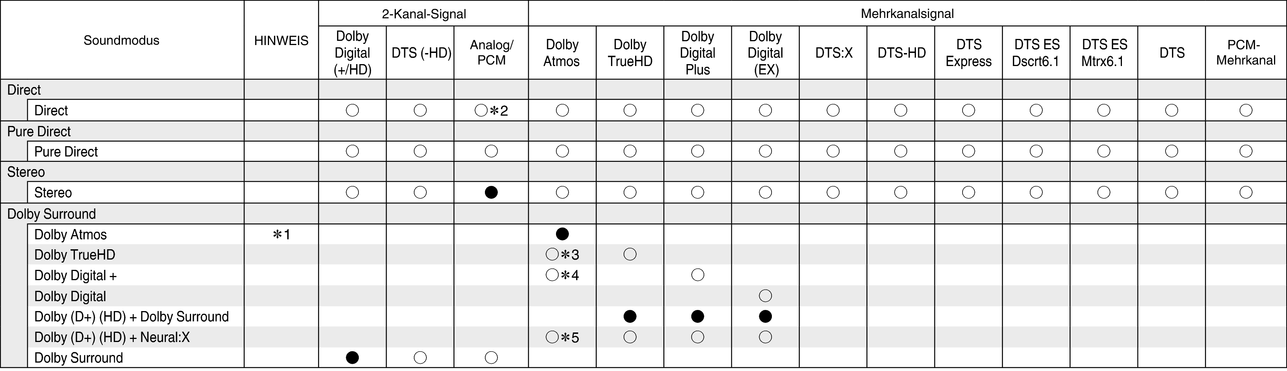Click the 2-Kanal-Signal column group header
The width and height of the screenshot is (1287, 371).
pyautogui.click(x=424, y=13)
